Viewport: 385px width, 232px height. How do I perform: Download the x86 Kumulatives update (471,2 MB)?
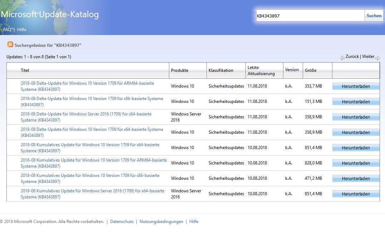[x=356, y=178]
